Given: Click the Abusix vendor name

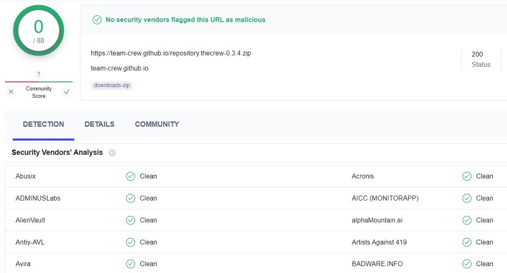Looking at the screenshot, I should coord(25,176).
